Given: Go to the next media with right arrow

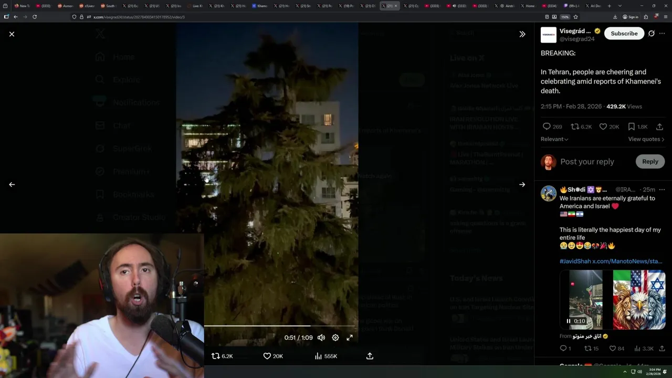Looking at the screenshot, I should coord(522,184).
